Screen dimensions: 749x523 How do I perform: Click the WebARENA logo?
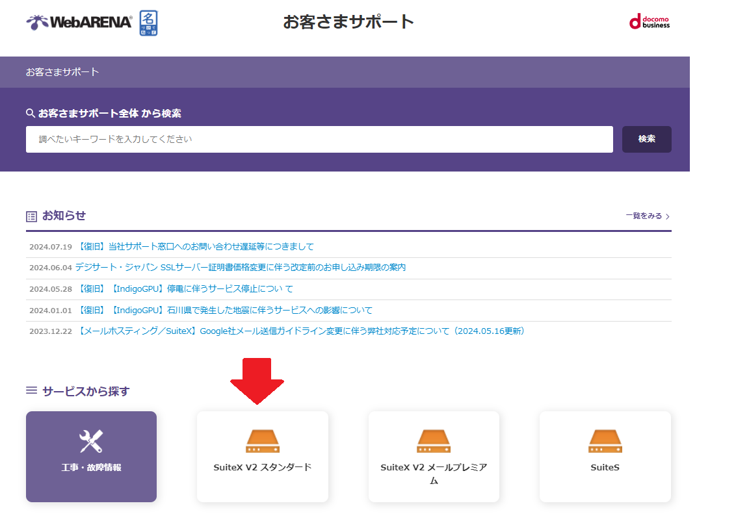[79, 22]
